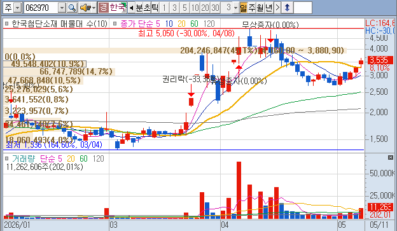Click volume text 11,262,606주(202.01%)
The height and width of the screenshot is (231, 397).
point(45,167)
